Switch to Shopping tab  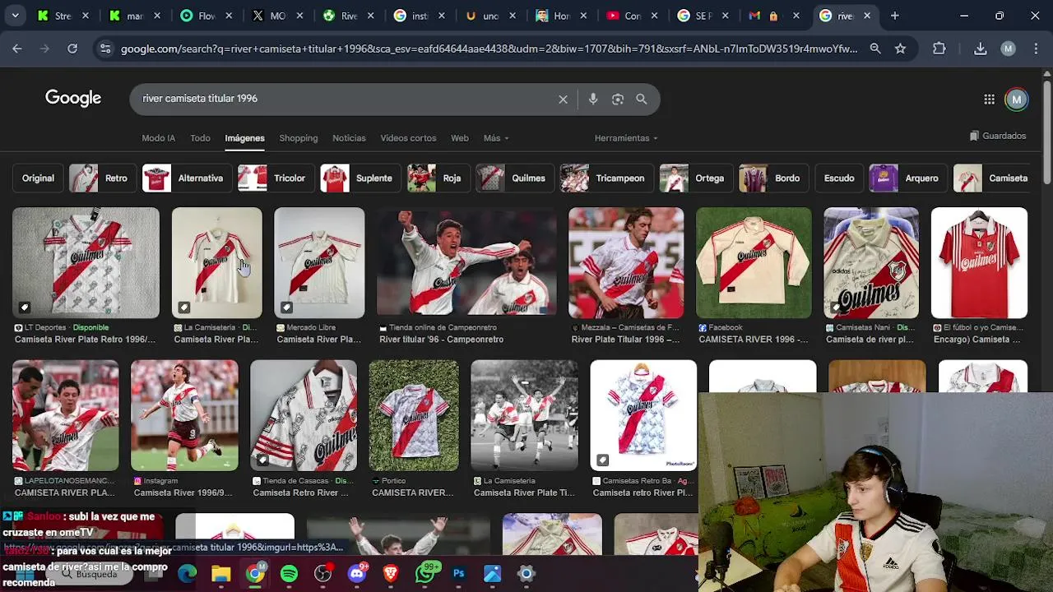point(298,138)
